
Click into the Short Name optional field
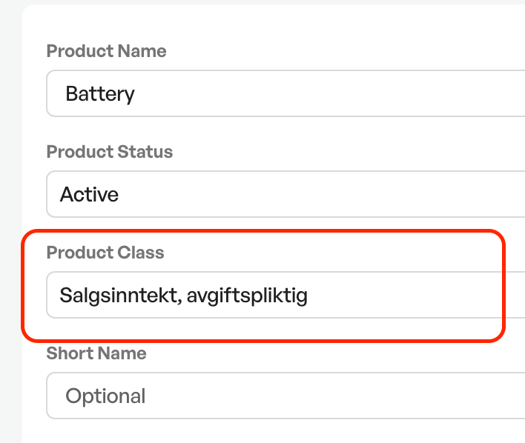click(285, 396)
